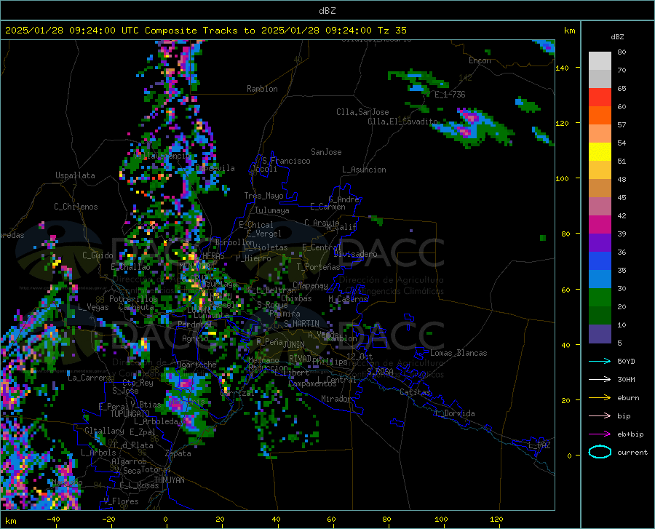The height and width of the screenshot is (529, 655).
Task: Click the 100 km vertical axis tick
Action: (563, 178)
